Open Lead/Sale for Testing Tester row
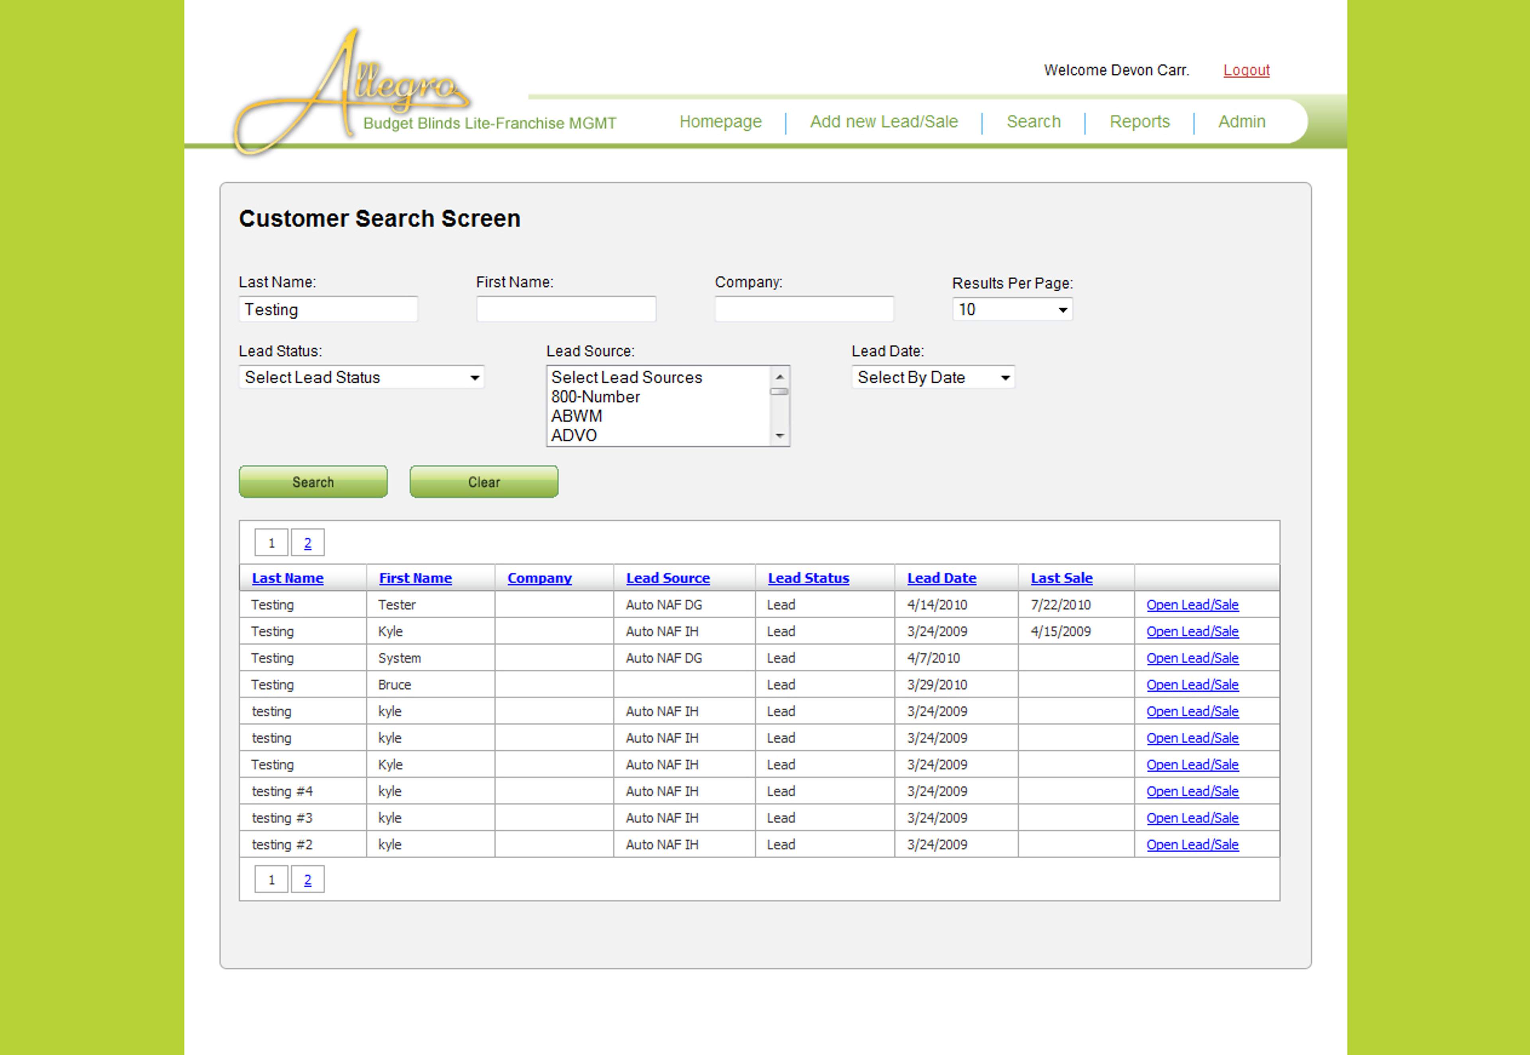 tap(1192, 605)
